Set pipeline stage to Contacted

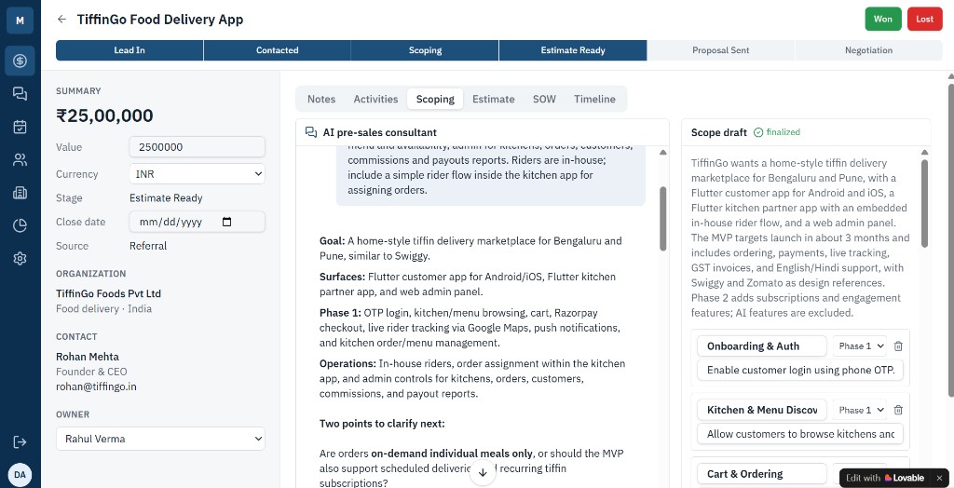[278, 50]
